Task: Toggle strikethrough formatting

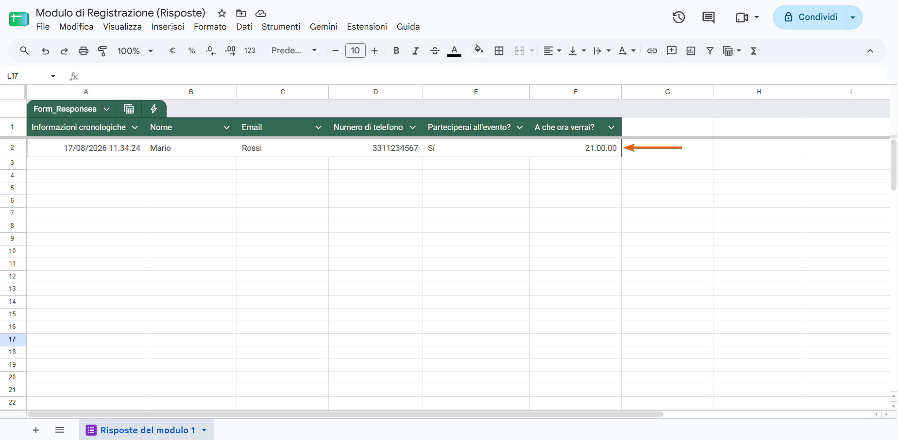Action: tap(435, 50)
